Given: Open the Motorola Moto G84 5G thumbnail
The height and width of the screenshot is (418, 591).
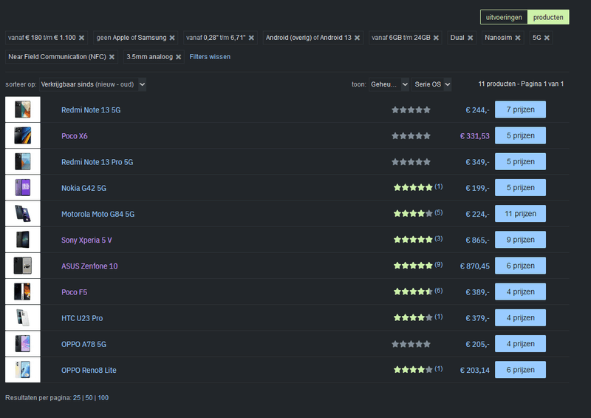Looking at the screenshot, I should pos(23,214).
